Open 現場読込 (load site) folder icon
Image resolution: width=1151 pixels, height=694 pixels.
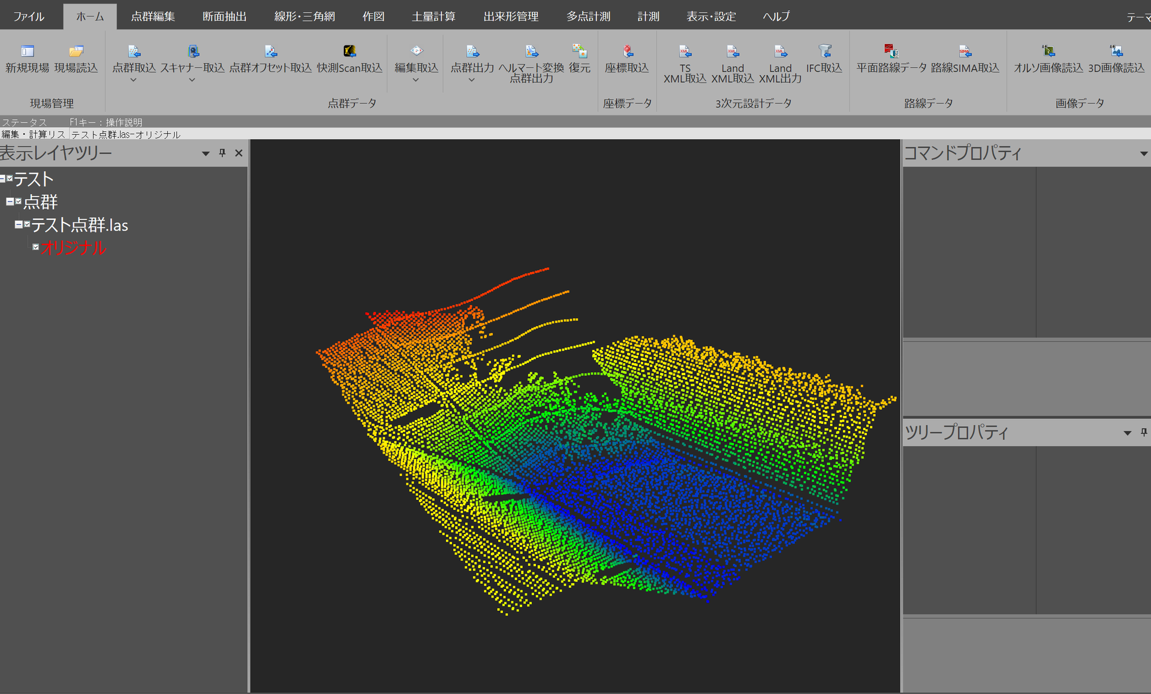click(76, 52)
